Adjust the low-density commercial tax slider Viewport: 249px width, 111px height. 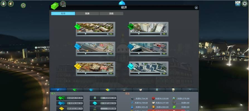pyautogui.click(x=92, y=54)
